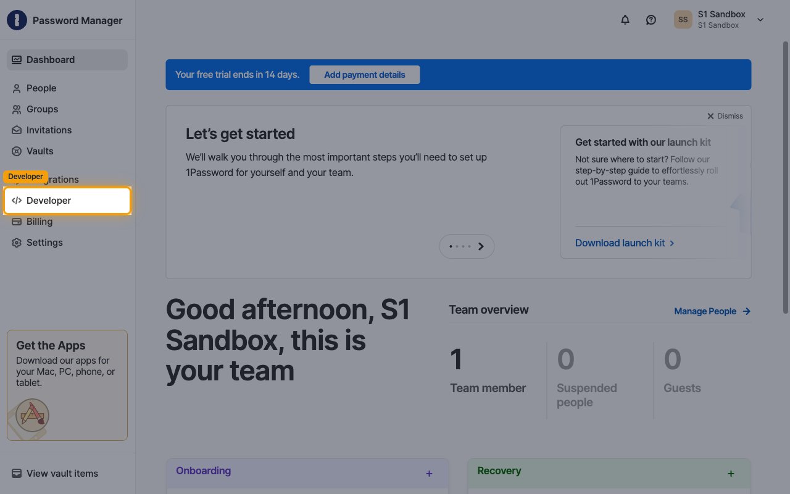Open the Developer sidebar item
Screen dimensions: 790x494
[x=67, y=201]
